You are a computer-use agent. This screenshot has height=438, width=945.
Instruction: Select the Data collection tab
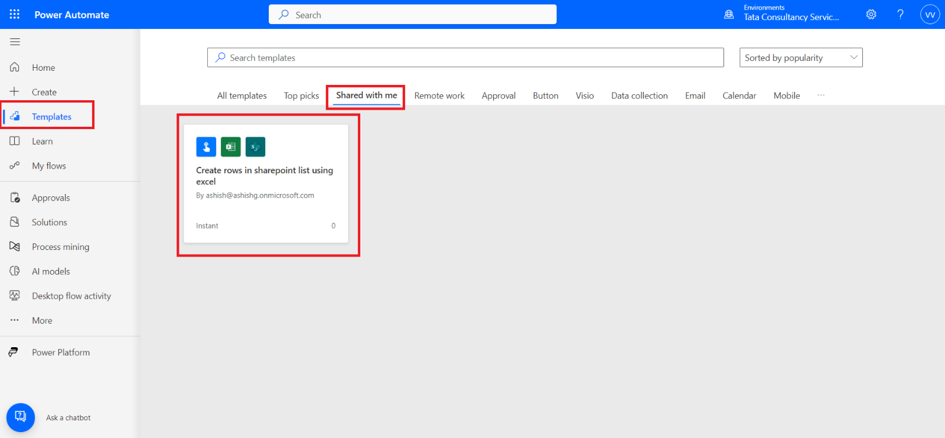pyautogui.click(x=639, y=95)
